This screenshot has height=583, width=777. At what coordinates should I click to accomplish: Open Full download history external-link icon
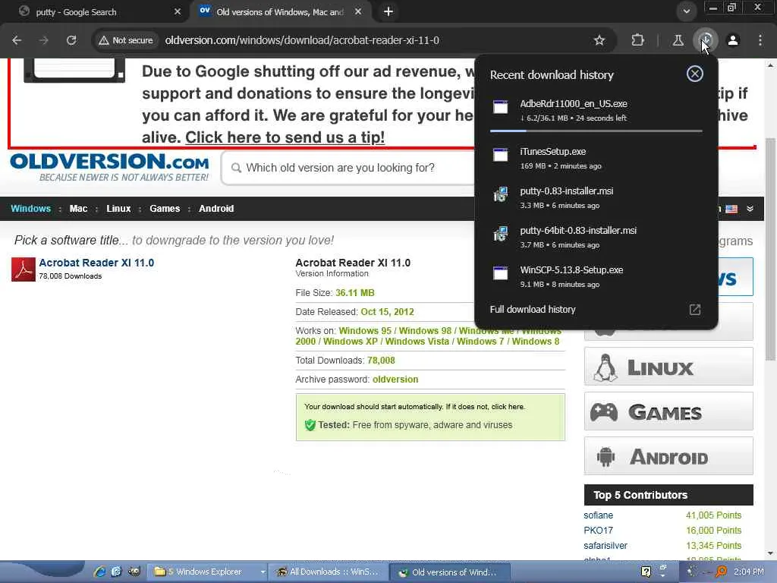point(695,310)
